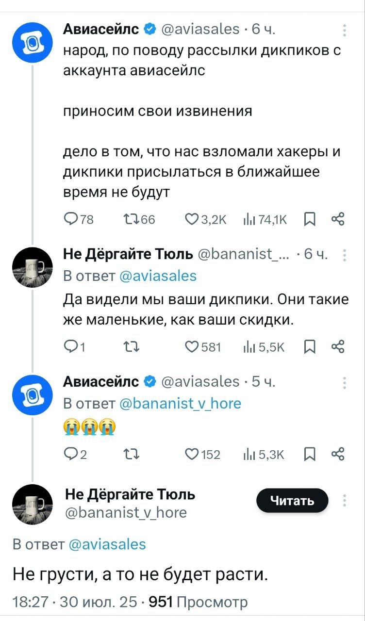Bookmark the crying emoji reply
365x621 pixels.
(x=309, y=454)
